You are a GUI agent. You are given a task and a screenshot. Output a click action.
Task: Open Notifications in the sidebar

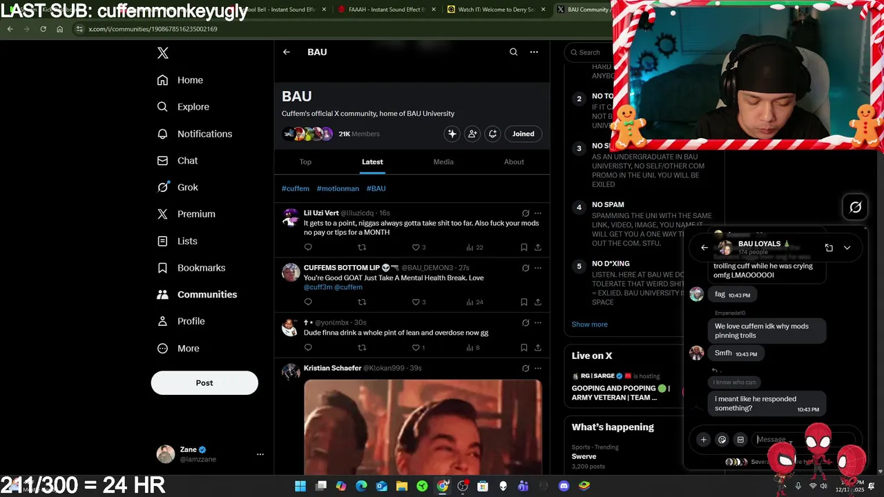(x=195, y=134)
